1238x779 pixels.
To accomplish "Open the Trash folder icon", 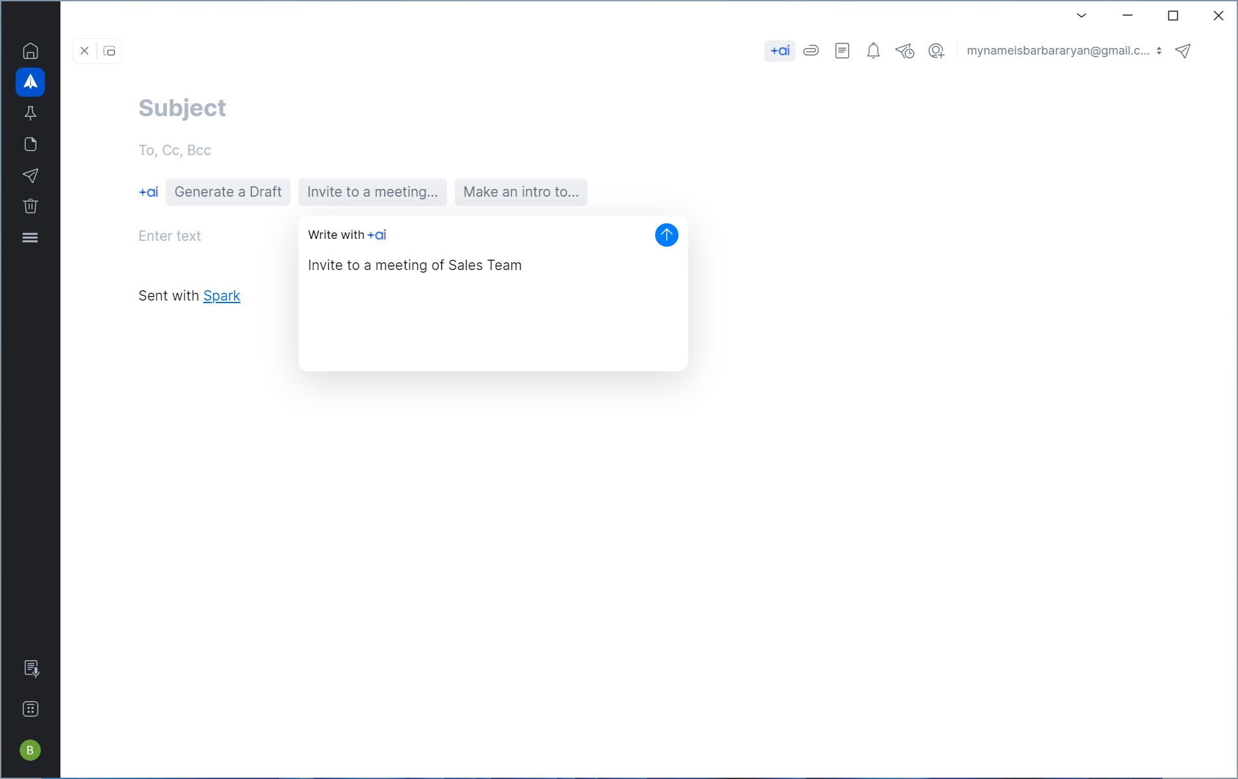I will [30, 206].
